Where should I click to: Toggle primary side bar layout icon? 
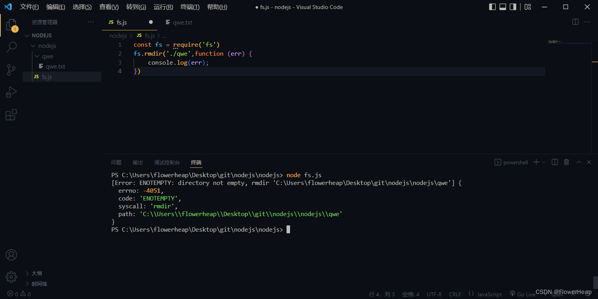(492, 7)
